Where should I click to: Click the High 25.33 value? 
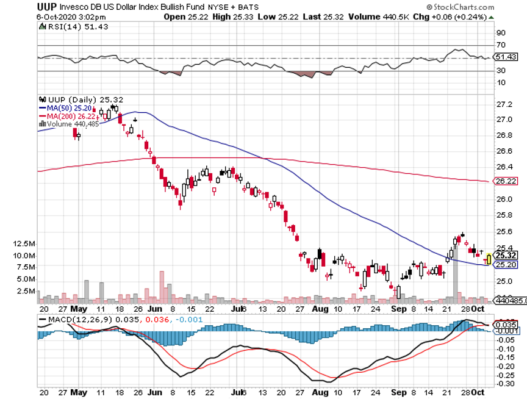pyautogui.click(x=233, y=17)
